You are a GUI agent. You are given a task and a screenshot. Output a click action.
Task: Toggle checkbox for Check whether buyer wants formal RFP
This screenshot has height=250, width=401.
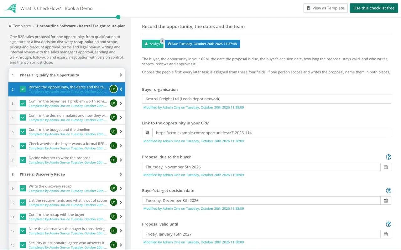(23, 146)
